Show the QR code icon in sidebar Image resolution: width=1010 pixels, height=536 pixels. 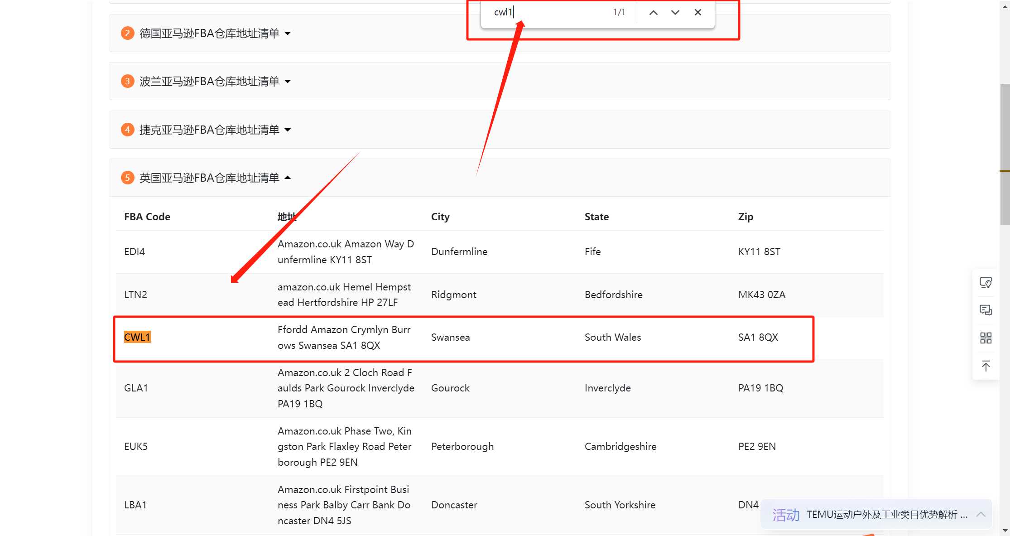[x=986, y=338]
